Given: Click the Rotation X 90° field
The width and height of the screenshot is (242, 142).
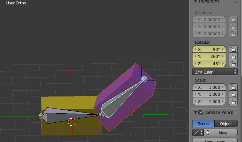Looking at the screenshot, I should click(x=209, y=50).
